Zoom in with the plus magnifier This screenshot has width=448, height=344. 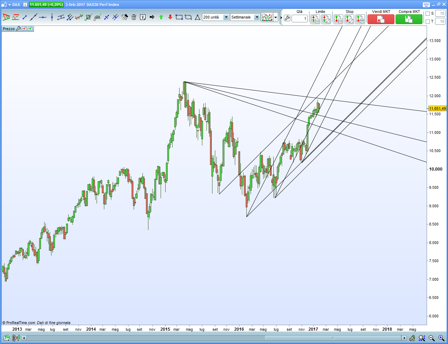(441, 338)
